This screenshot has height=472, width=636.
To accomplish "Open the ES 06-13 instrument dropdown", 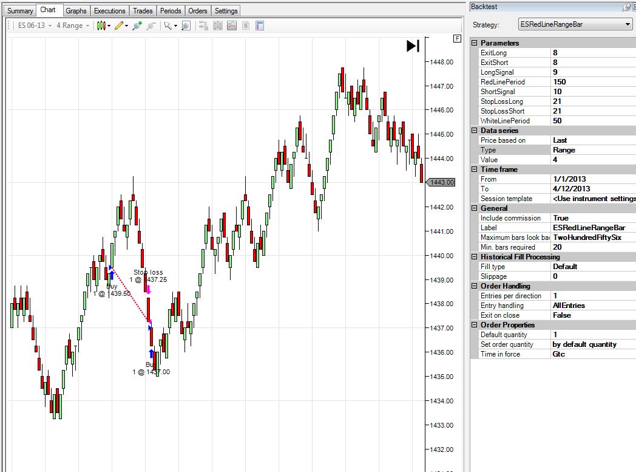I will pos(35,26).
